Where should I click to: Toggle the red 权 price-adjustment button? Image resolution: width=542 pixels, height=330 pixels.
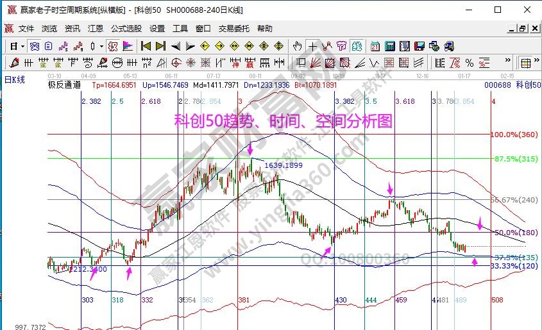(113, 46)
